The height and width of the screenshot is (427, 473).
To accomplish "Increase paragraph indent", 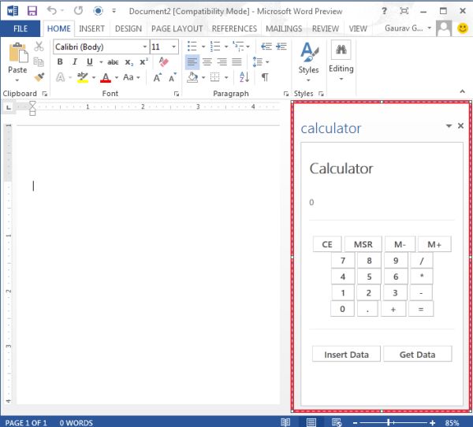I will point(281,46).
